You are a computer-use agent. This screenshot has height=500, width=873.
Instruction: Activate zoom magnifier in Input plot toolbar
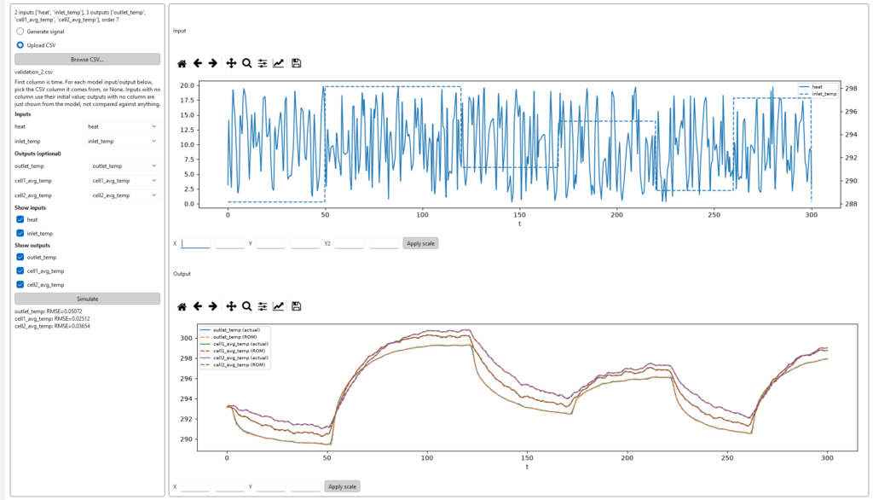point(246,63)
